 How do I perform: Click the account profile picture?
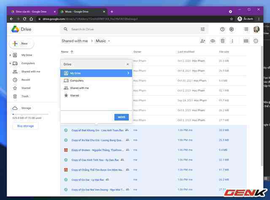tap(256, 29)
